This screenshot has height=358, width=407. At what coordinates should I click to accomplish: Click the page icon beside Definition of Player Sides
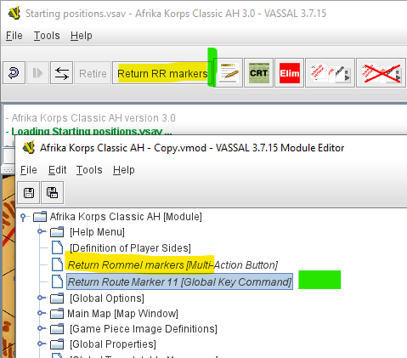(57, 247)
